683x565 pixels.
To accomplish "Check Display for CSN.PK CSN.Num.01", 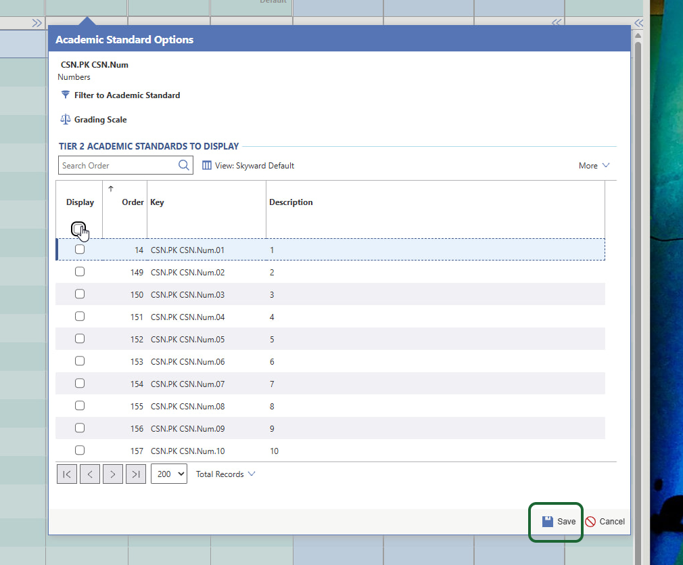I will [x=80, y=250].
